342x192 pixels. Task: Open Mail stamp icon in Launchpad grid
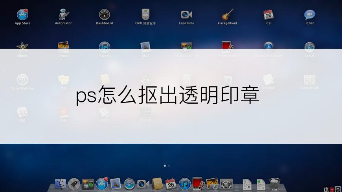click(x=145, y=47)
